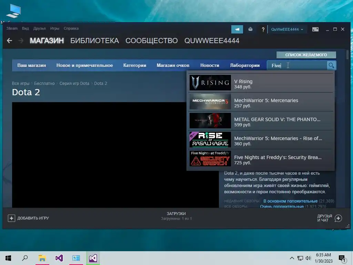Open the ЗАГРУЗКИ downloads section
The image size is (353, 265).
click(x=176, y=216)
